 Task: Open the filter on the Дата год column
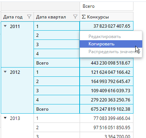point(29,17)
